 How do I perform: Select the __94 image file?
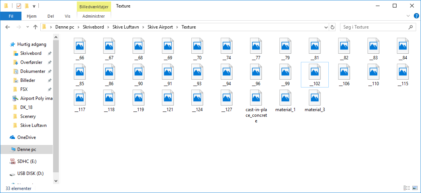[227, 75]
